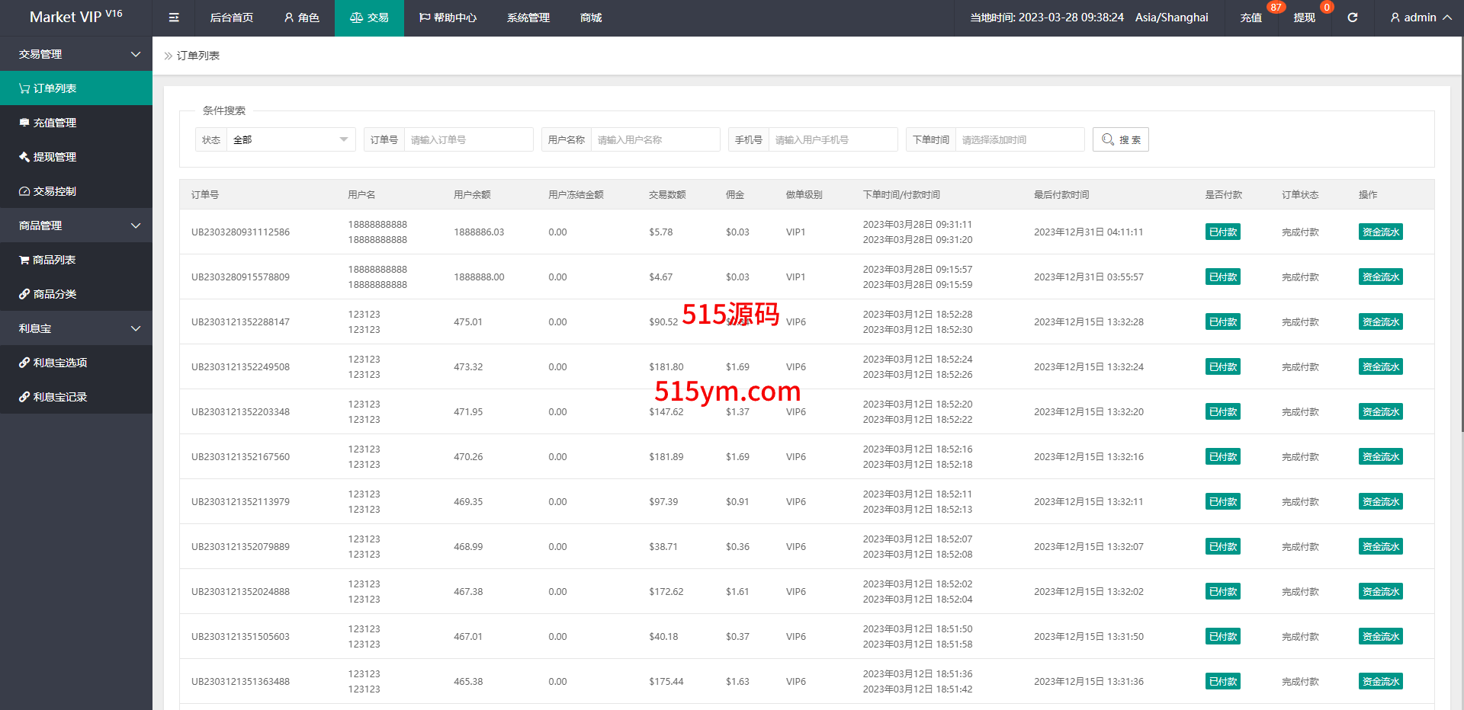Click the sidebar collapse hamburger icon
The image size is (1464, 710).
coord(174,18)
